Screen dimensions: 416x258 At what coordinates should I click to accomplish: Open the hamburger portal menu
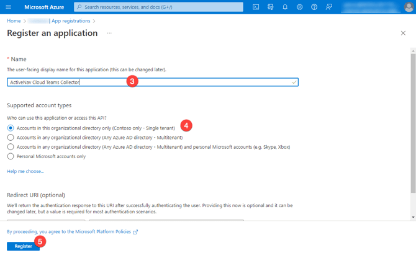point(9,7)
